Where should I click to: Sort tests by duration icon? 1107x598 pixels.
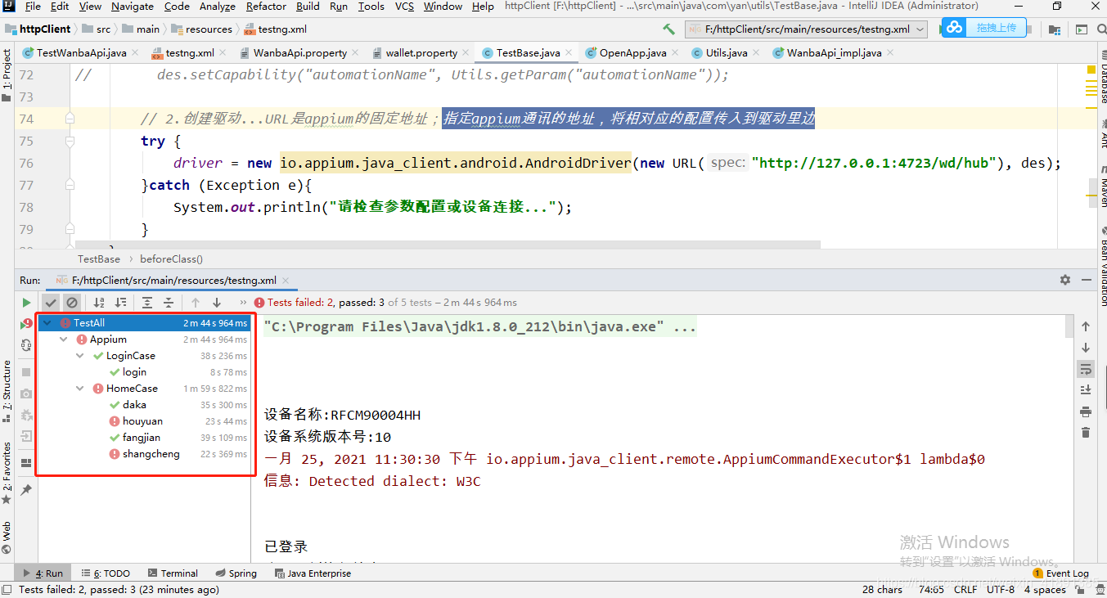[120, 303]
